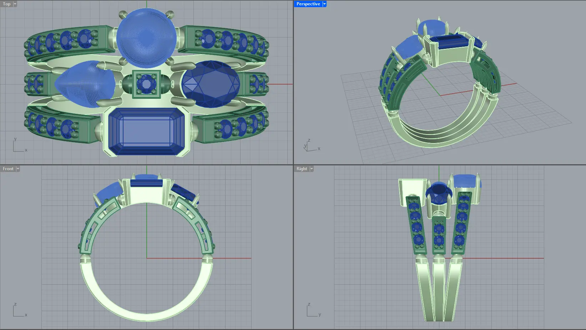586x330 pixels.
Task: Click the Right viewport title label
Action: pyautogui.click(x=302, y=169)
